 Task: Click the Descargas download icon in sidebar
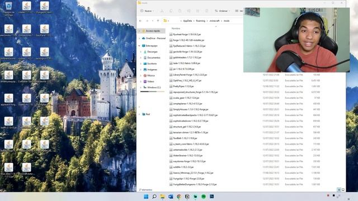(x=145, y=52)
